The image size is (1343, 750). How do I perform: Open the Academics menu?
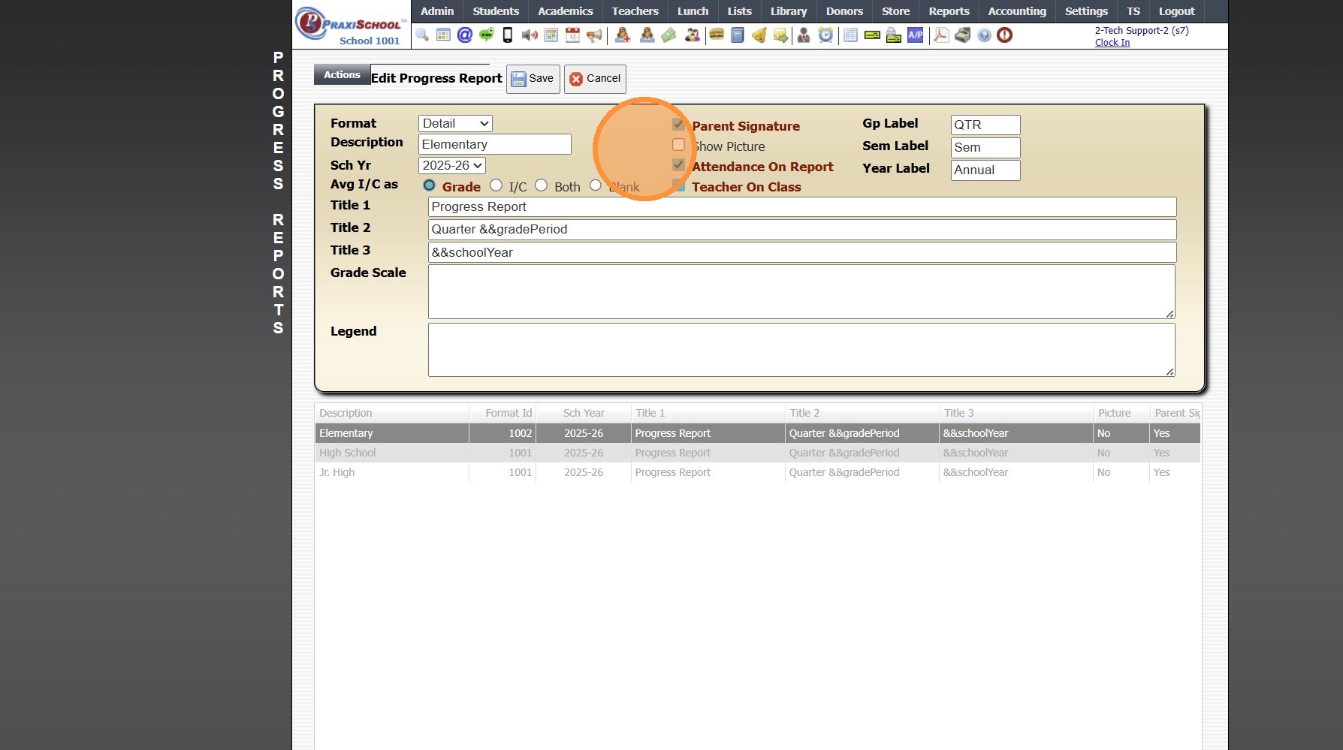[566, 11]
